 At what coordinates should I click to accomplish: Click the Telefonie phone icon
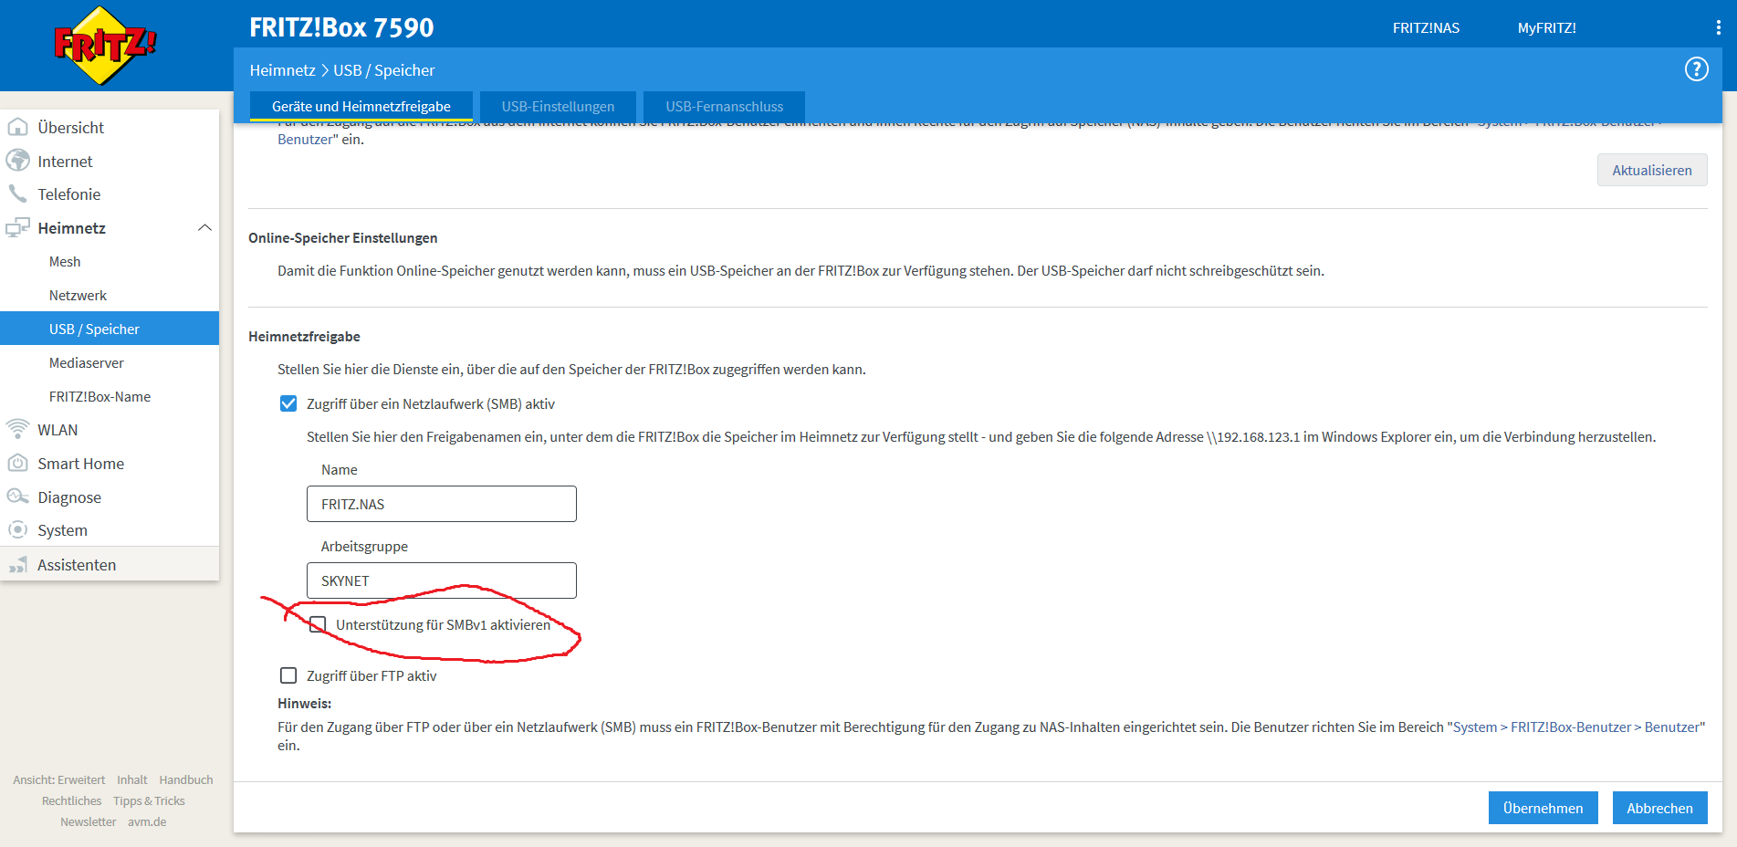[17, 193]
